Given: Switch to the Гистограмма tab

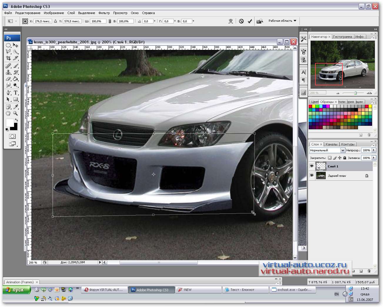Looking at the screenshot, I should coord(342,37).
